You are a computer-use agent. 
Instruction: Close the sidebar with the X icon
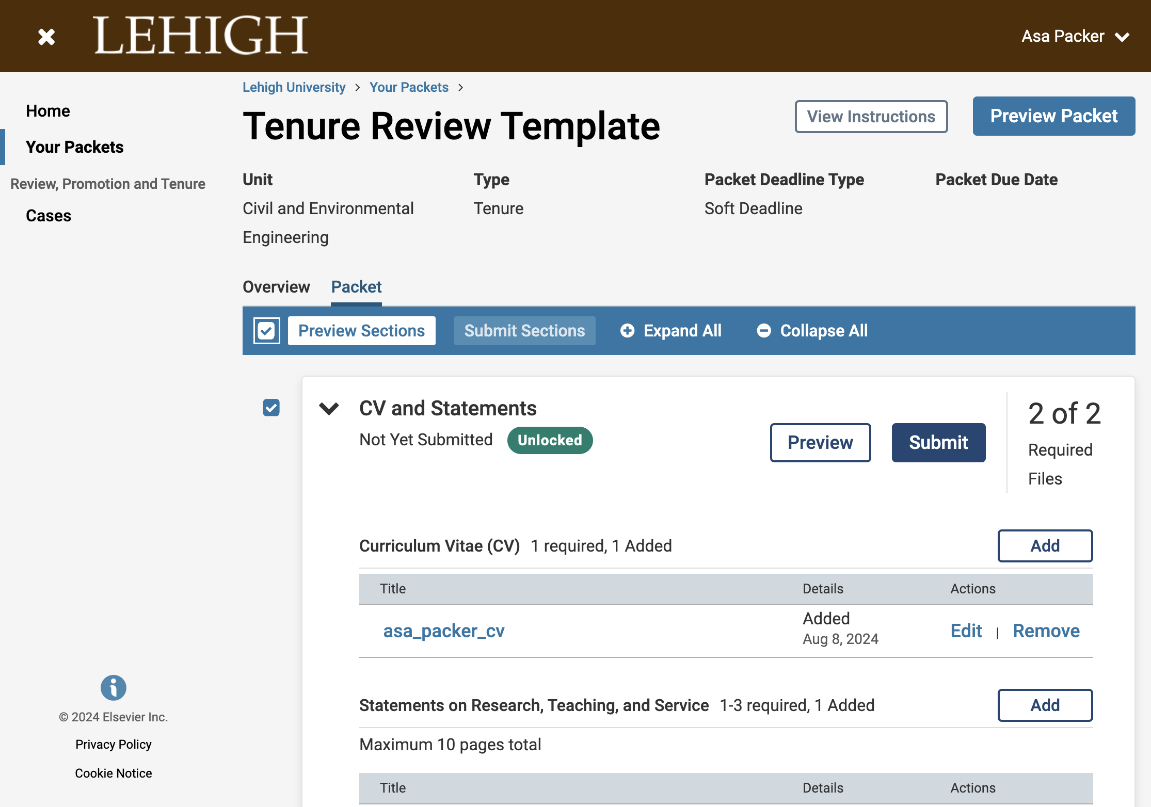[46, 37]
